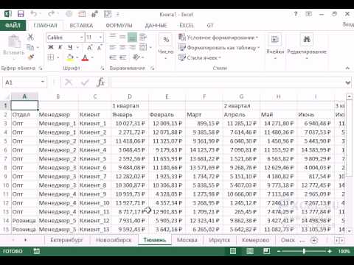
Task: Switch to Page Break Preview icon
Action: tap(266, 251)
